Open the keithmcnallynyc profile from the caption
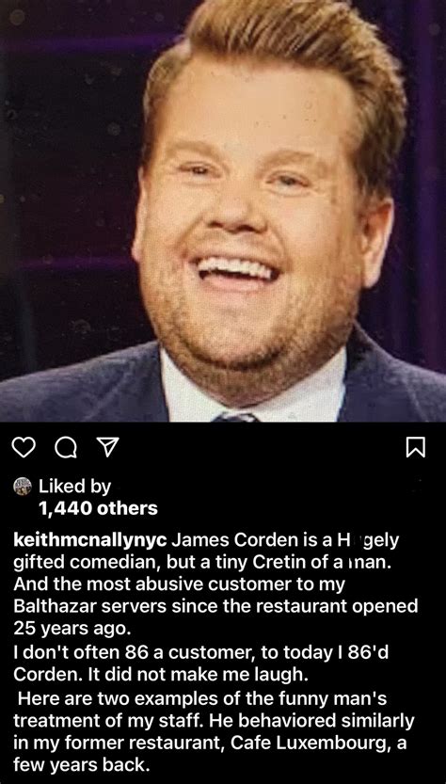 coord(90,541)
